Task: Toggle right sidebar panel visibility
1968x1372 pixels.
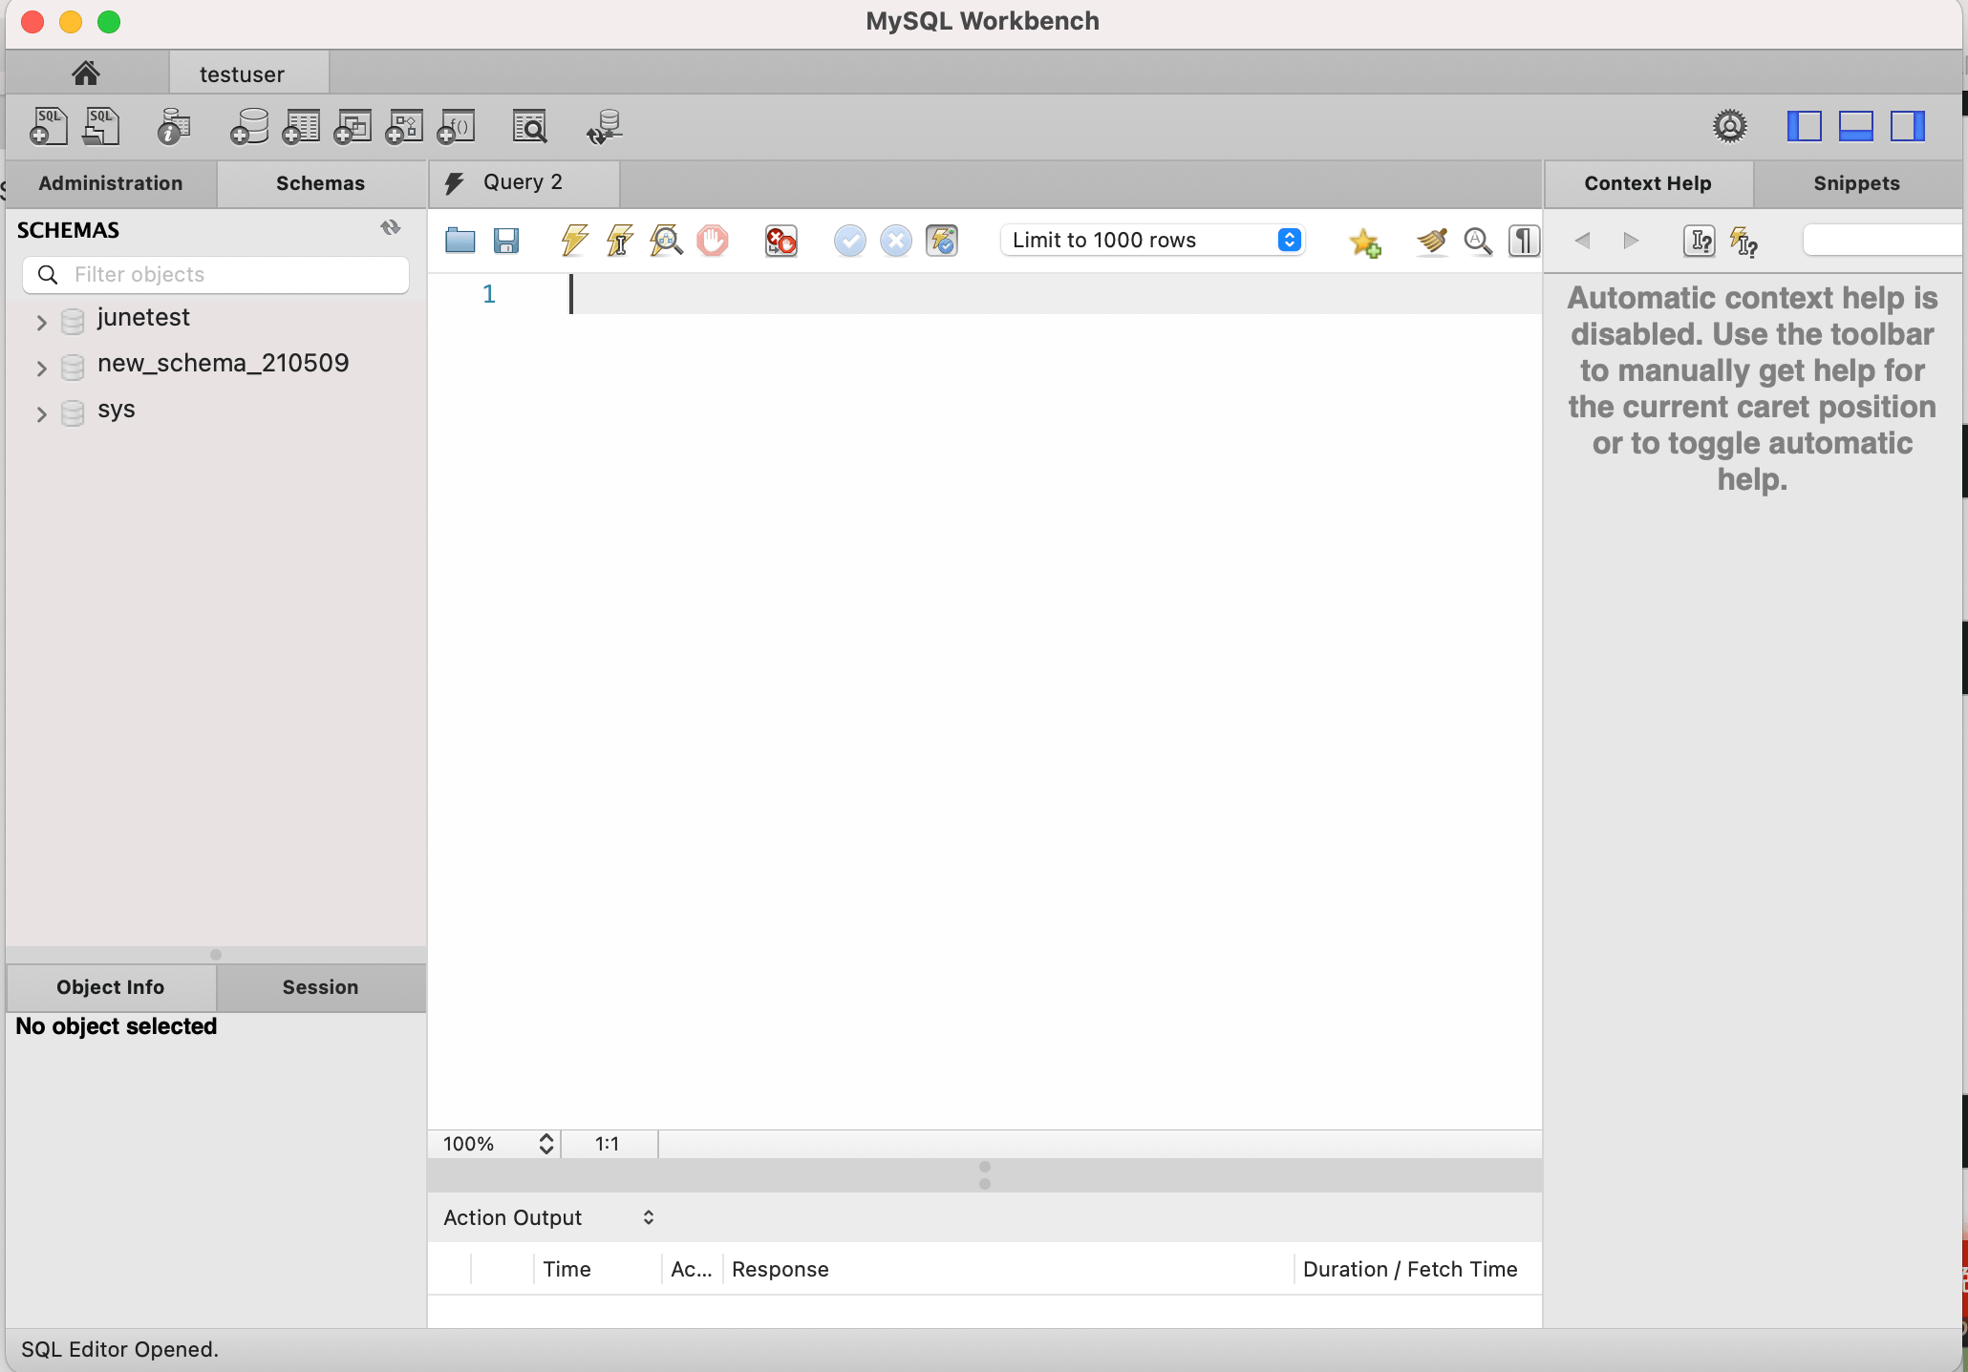Action: [1907, 126]
